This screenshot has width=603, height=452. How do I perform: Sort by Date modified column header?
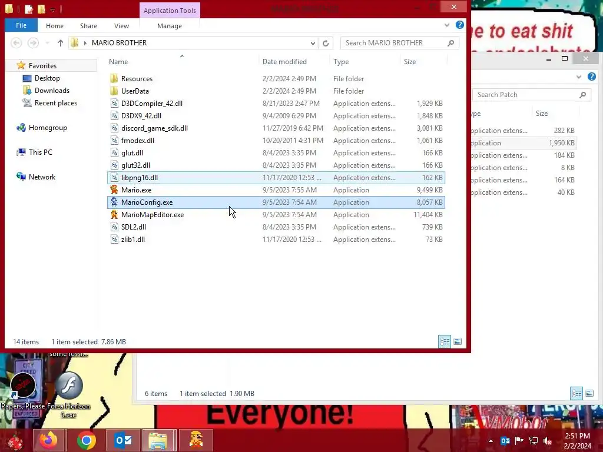coord(284,61)
